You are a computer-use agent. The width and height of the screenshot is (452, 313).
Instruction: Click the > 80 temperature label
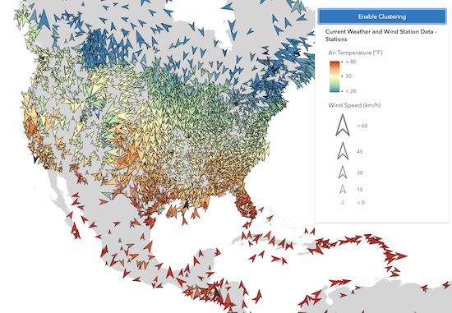[x=351, y=62]
